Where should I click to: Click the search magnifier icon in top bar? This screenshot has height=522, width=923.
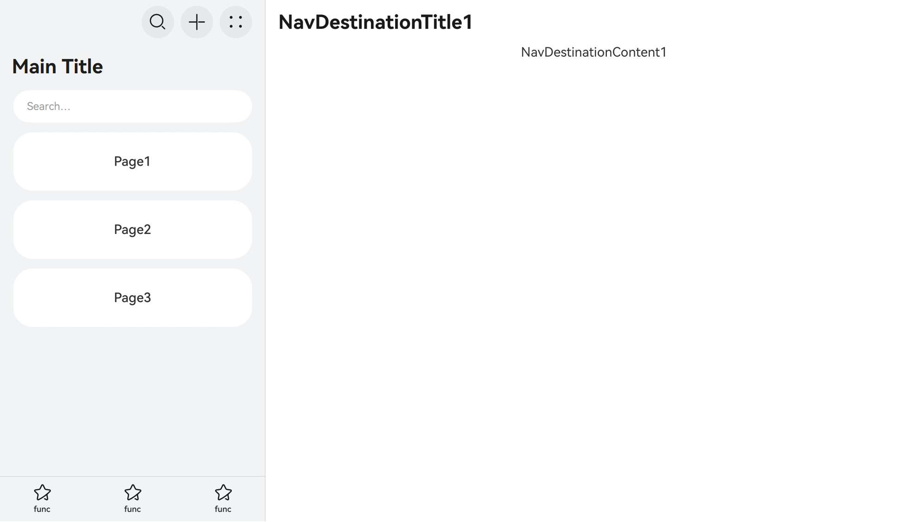[158, 22]
